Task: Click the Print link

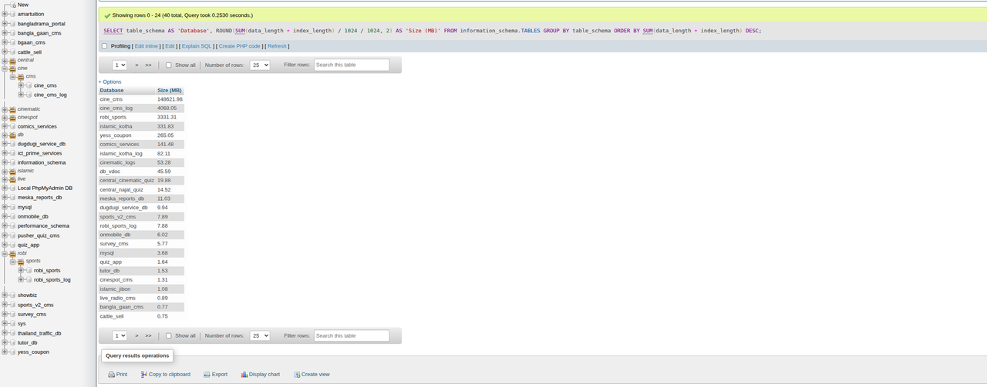Action: tap(122, 375)
